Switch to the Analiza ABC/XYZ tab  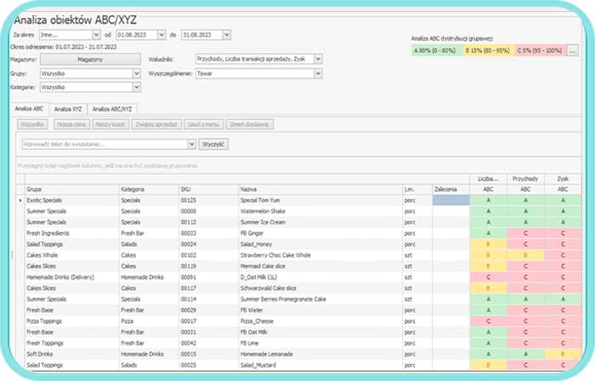click(x=112, y=109)
